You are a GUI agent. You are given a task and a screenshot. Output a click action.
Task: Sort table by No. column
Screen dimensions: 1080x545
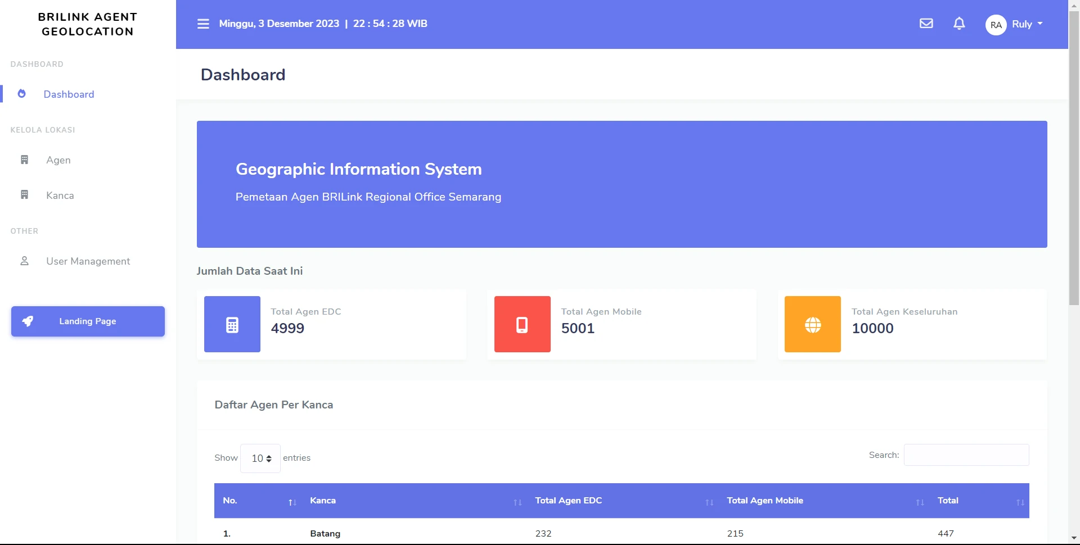259,501
